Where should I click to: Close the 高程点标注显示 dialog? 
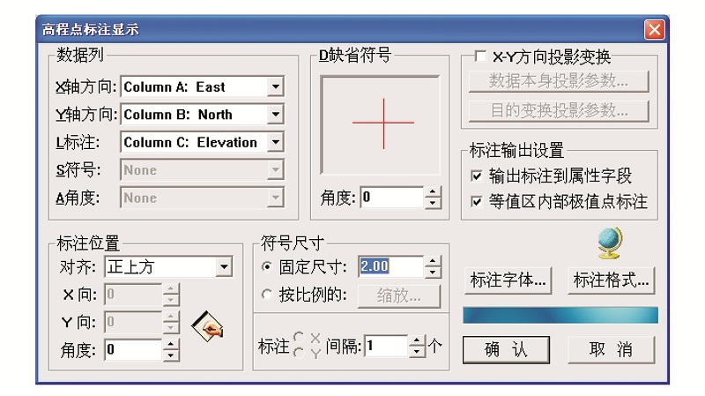click(x=654, y=30)
